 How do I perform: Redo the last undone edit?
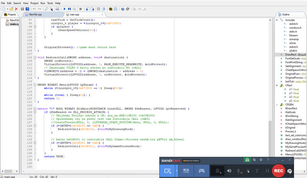(40, 9)
